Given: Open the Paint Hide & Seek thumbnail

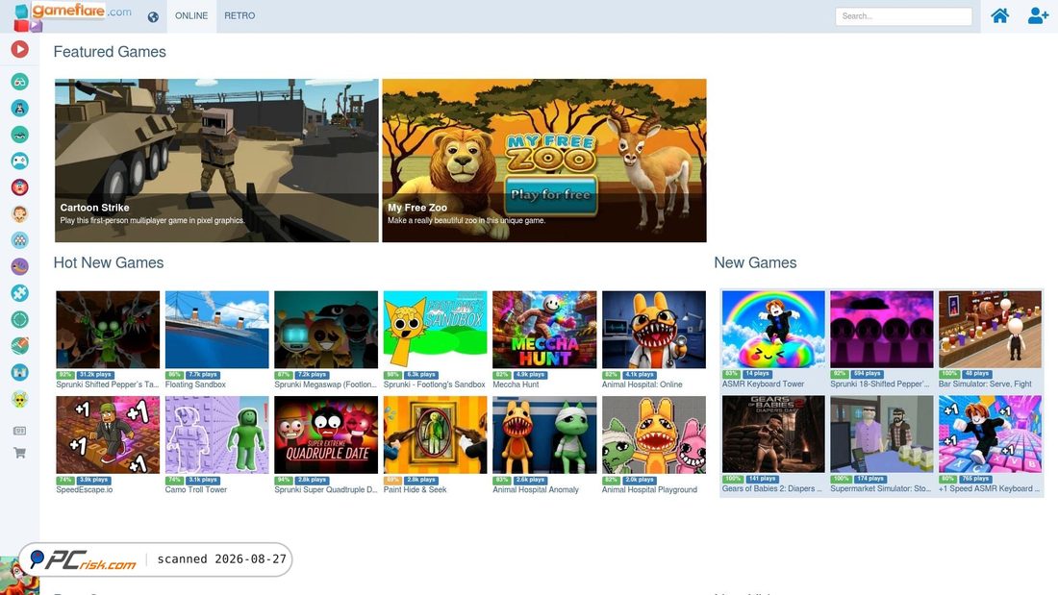Looking at the screenshot, I should [x=435, y=435].
